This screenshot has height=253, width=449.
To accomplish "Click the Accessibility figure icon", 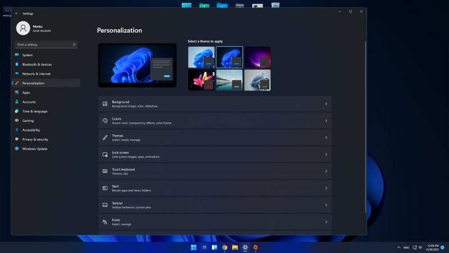I will [17, 130].
